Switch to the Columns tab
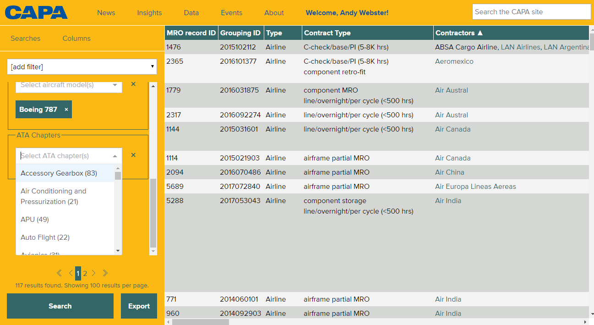Screen dimensions: 594x325 click(76, 39)
